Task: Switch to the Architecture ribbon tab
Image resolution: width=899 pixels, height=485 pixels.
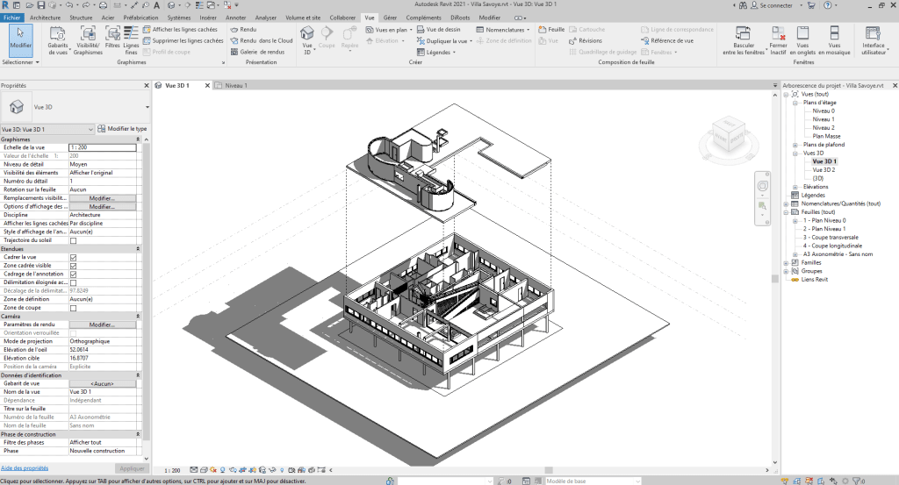Action: point(45,18)
